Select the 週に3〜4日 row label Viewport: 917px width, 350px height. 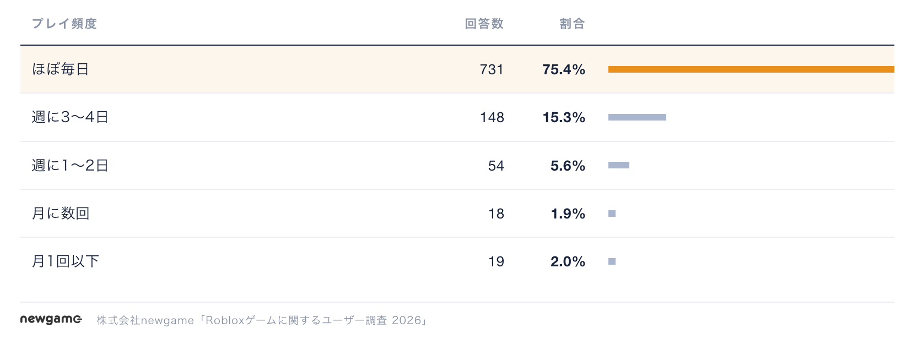pos(70,117)
